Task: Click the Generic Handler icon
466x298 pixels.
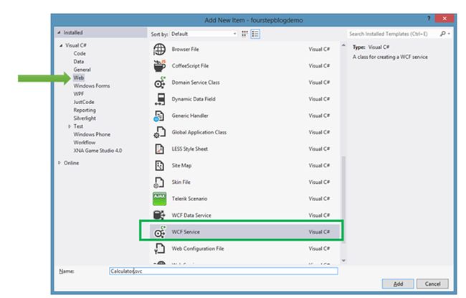Action: pos(159,116)
